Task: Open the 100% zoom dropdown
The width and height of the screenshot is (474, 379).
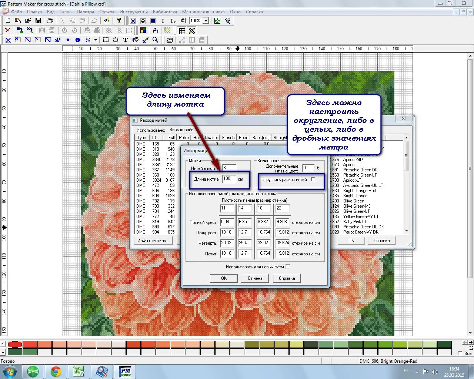Action: (x=206, y=21)
